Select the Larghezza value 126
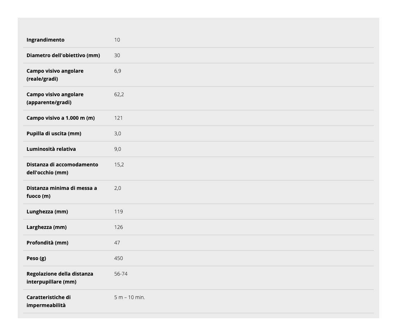 click(118, 227)
